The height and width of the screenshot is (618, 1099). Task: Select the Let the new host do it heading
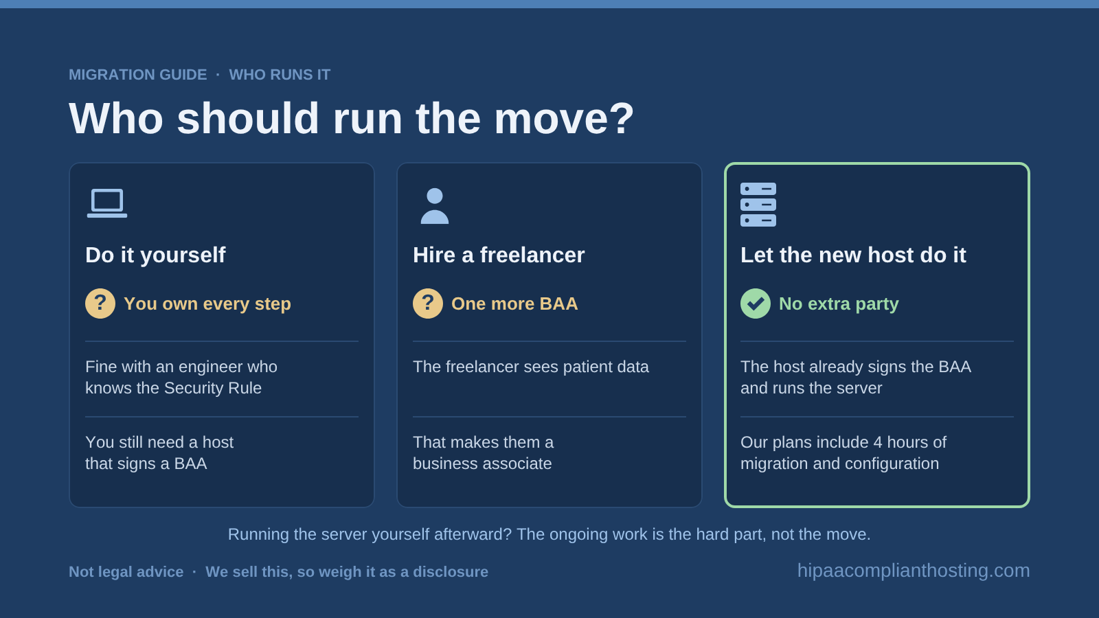click(853, 255)
